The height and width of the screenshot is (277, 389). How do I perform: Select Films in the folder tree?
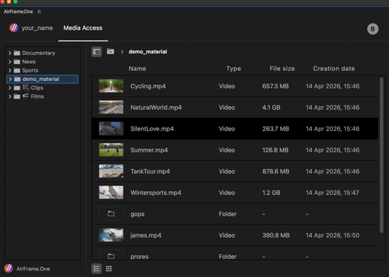pos(37,96)
